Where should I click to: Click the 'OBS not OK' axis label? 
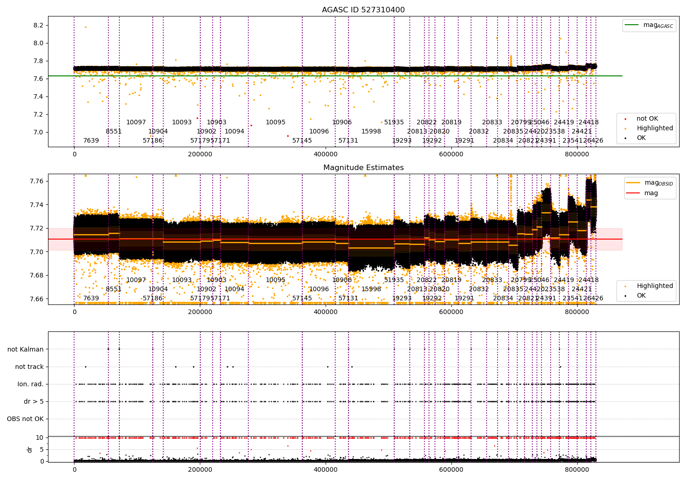coord(25,419)
